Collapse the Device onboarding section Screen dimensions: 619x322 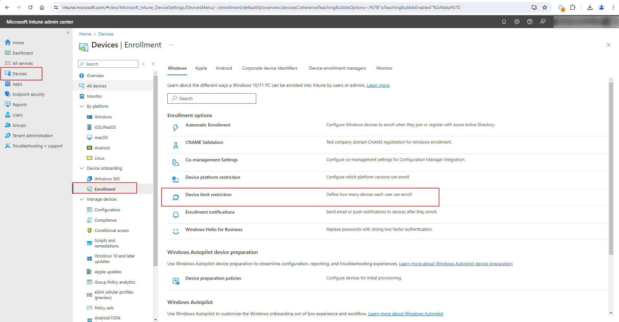82,168
